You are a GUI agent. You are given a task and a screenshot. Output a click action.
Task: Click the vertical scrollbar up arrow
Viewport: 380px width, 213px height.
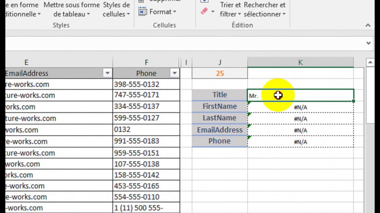tap(370, 62)
